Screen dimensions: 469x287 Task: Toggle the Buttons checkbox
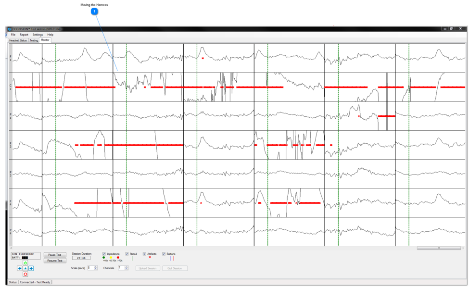(164, 254)
